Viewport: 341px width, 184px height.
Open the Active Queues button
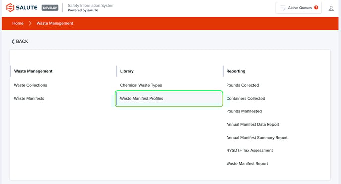298,8
